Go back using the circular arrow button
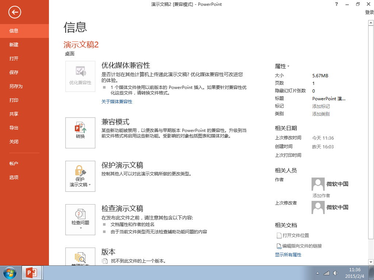 pos(15,12)
